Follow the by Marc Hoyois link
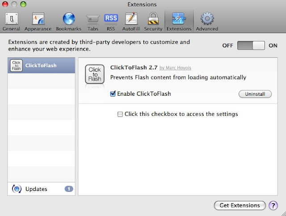The image size is (286, 216). pyautogui.click(x=175, y=68)
